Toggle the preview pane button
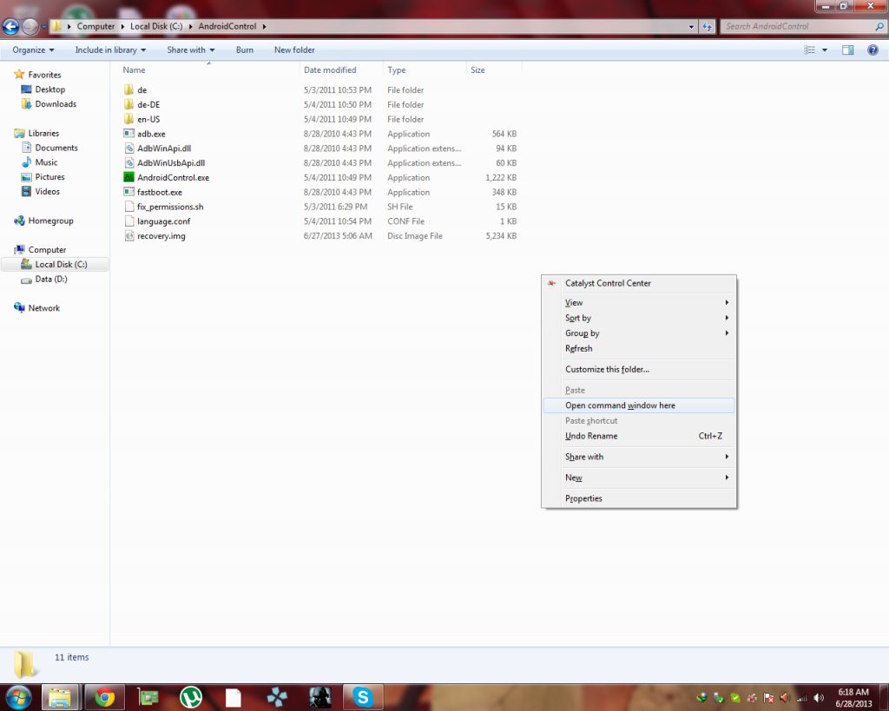889x711 pixels. (847, 49)
